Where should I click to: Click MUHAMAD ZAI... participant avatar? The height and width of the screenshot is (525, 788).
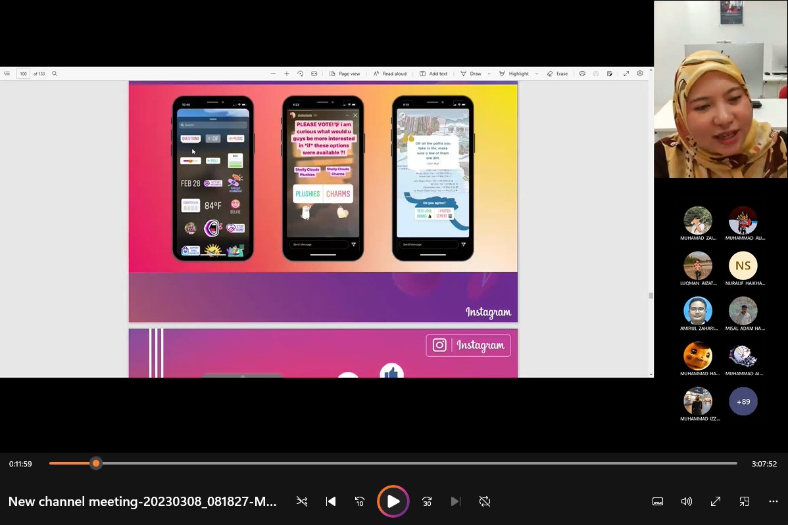coord(698,220)
